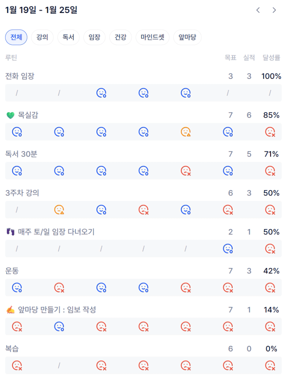
Task: Click the red failed face in 목실감 row
Action: point(270,132)
